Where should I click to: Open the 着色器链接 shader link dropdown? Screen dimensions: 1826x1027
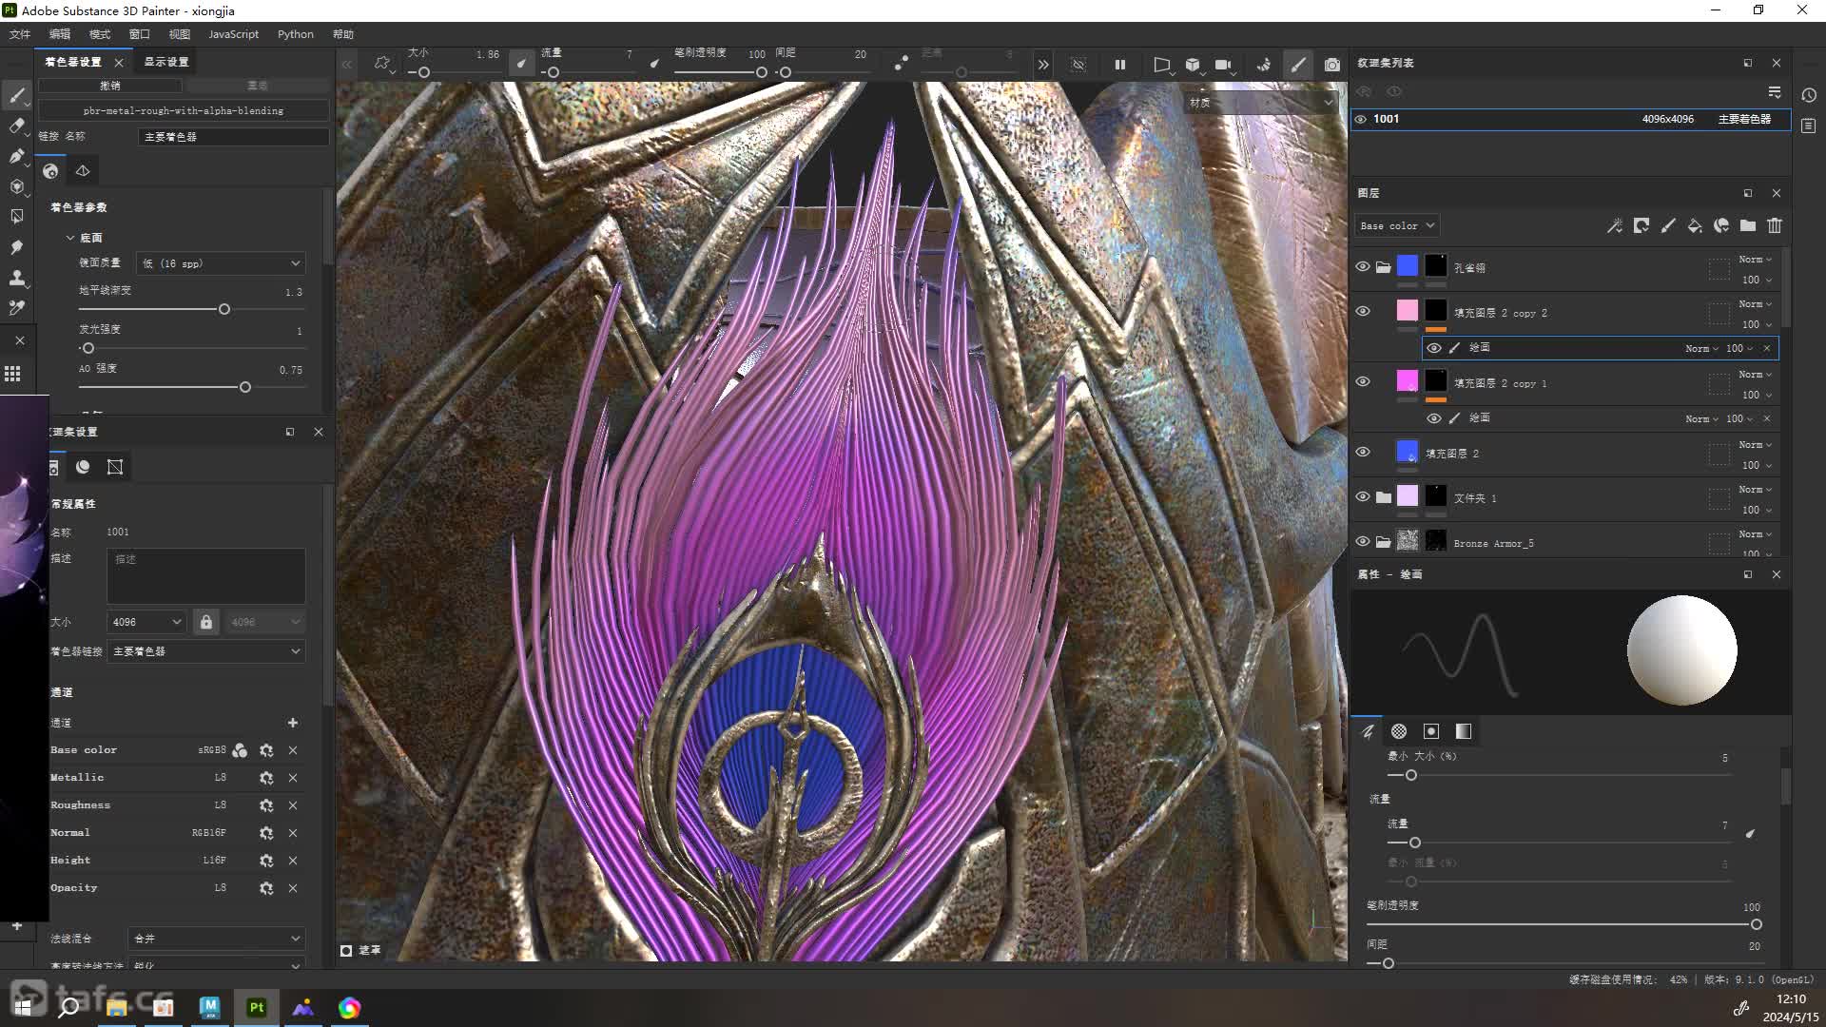[x=206, y=651]
